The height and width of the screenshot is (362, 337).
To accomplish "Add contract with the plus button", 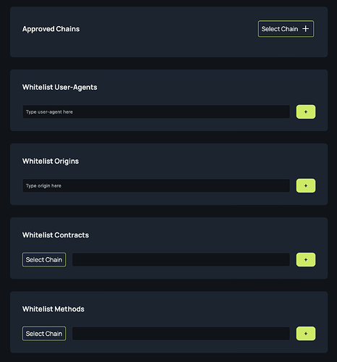I will coord(306,260).
